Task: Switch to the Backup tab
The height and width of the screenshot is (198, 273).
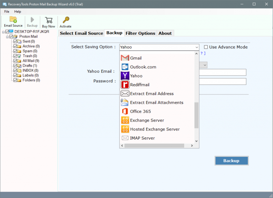Action: [x=114, y=33]
